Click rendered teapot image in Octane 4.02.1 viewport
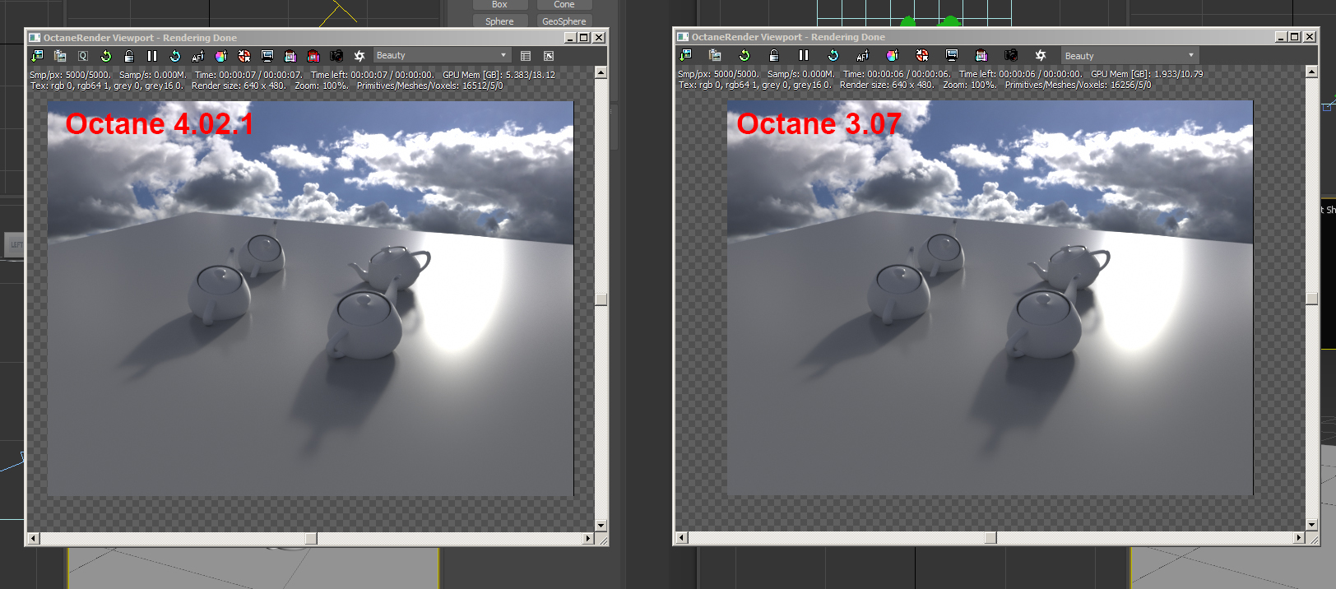This screenshot has width=1336, height=589. click(310, 299)
